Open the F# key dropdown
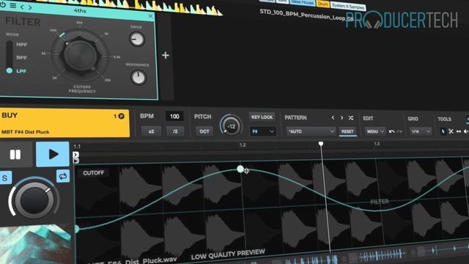 262,131
